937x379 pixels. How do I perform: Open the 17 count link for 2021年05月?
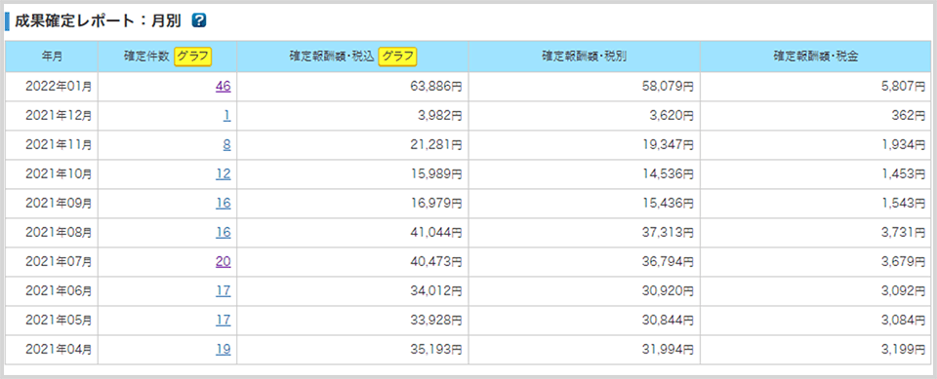(223, 321)
